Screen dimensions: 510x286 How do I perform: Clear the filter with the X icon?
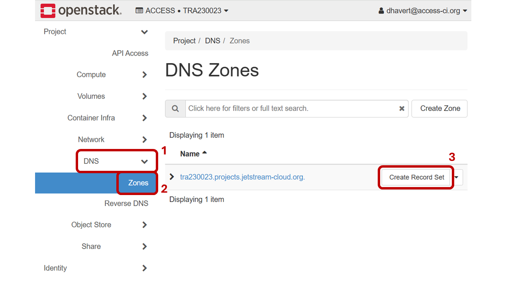point(402,108)
